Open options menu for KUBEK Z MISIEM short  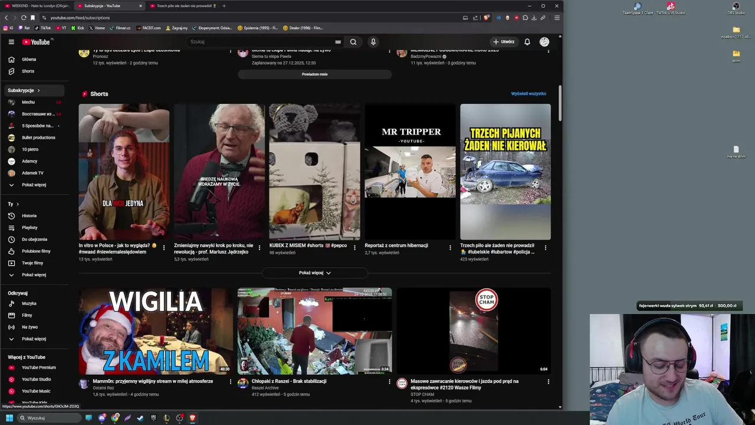(x=354, y=248)
